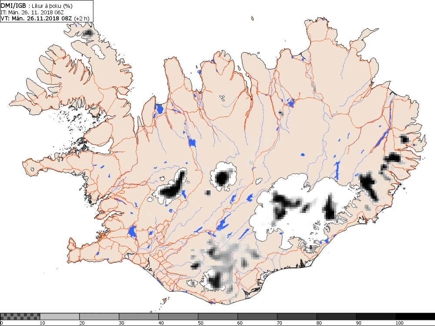Image resolution: width=435 pixels, height=326 pixels.
Task: Click the fog patch at the northwest peninsula tip
Action: [x=88, y=33]
